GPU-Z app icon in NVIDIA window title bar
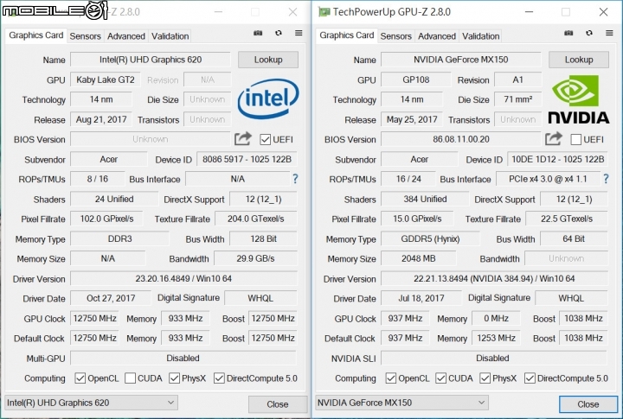This screenshot has height=419, width=623. (x=324, y=12)
